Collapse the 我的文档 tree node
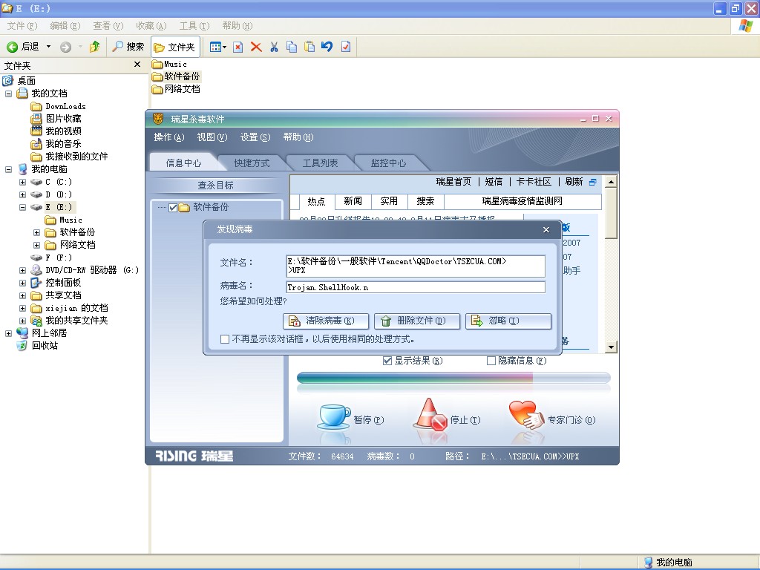 point(8,94)
